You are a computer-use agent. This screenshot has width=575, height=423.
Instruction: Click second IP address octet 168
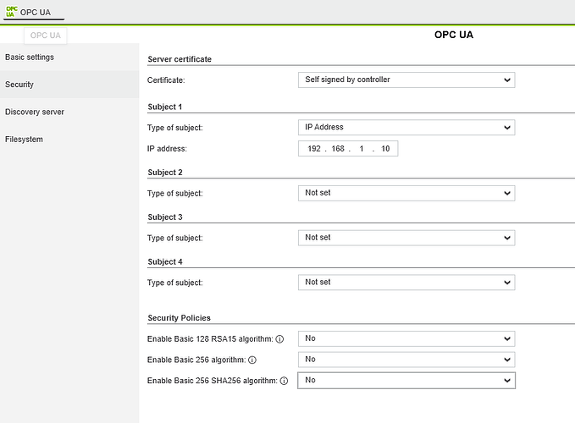pyautogui.click(x=338, y=149)
